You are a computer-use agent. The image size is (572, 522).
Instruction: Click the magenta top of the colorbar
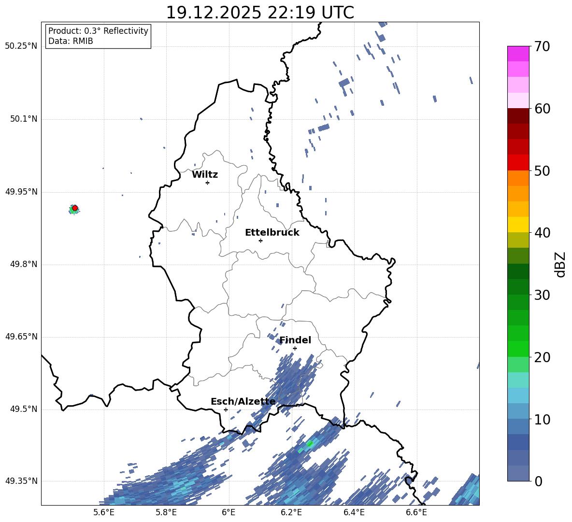tap(518, 54)
